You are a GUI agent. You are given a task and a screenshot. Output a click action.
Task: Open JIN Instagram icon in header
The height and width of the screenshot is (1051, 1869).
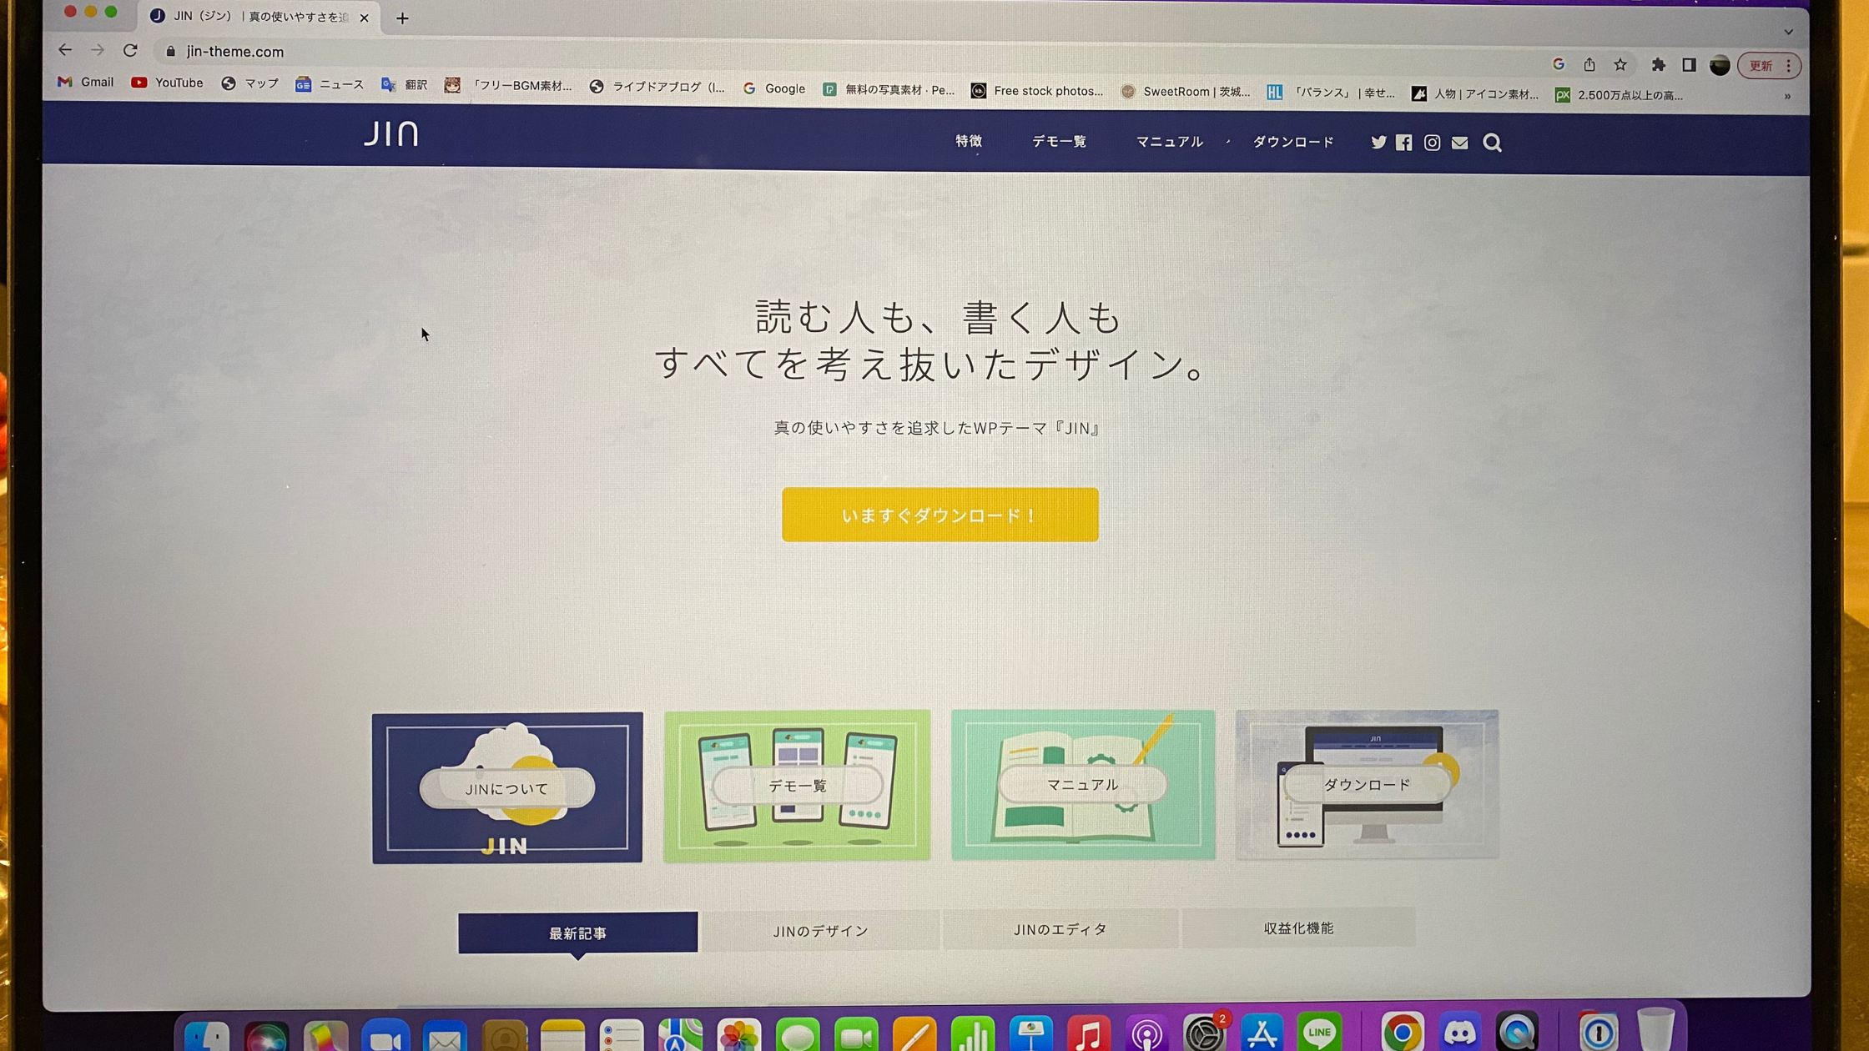click(x=1432, y=143)
